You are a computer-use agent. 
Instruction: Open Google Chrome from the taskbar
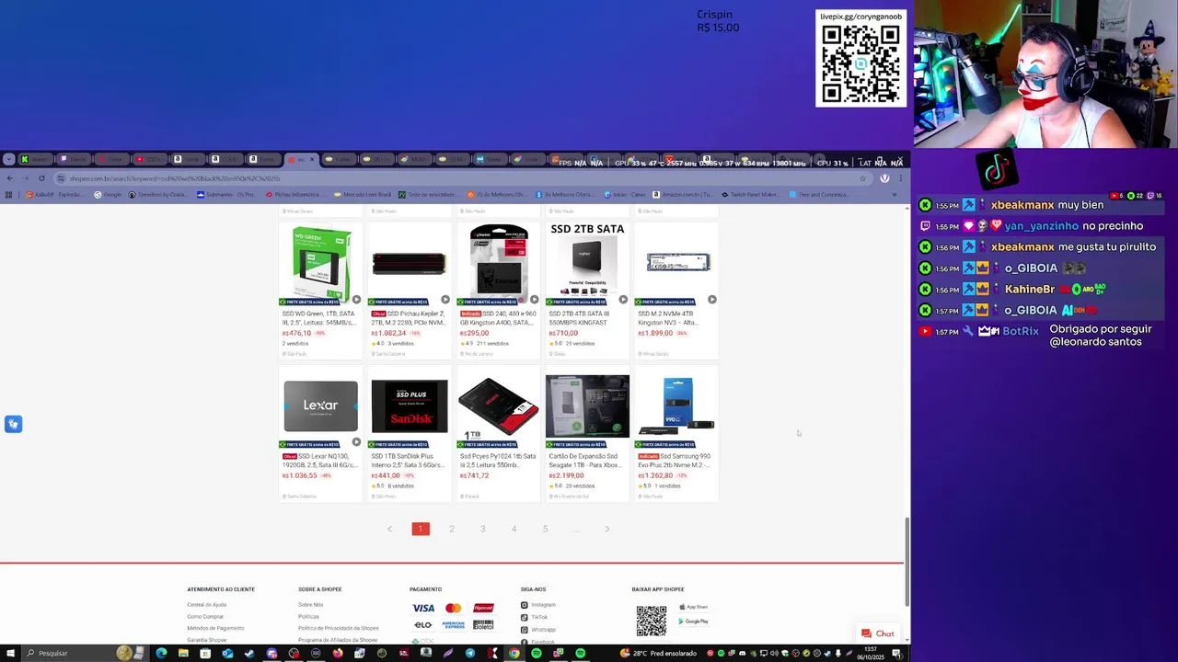(x=514, y=654)
